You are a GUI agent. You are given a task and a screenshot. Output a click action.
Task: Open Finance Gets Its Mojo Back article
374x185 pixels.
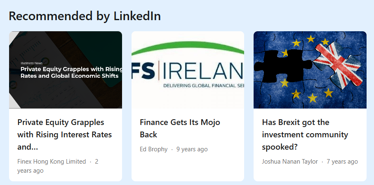tap(180, 128)
